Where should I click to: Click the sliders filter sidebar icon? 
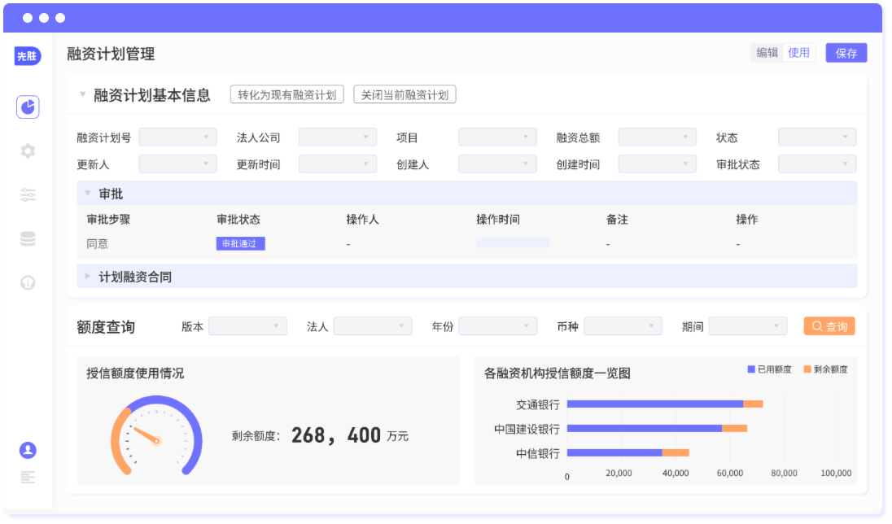click(x=28, y=194)
